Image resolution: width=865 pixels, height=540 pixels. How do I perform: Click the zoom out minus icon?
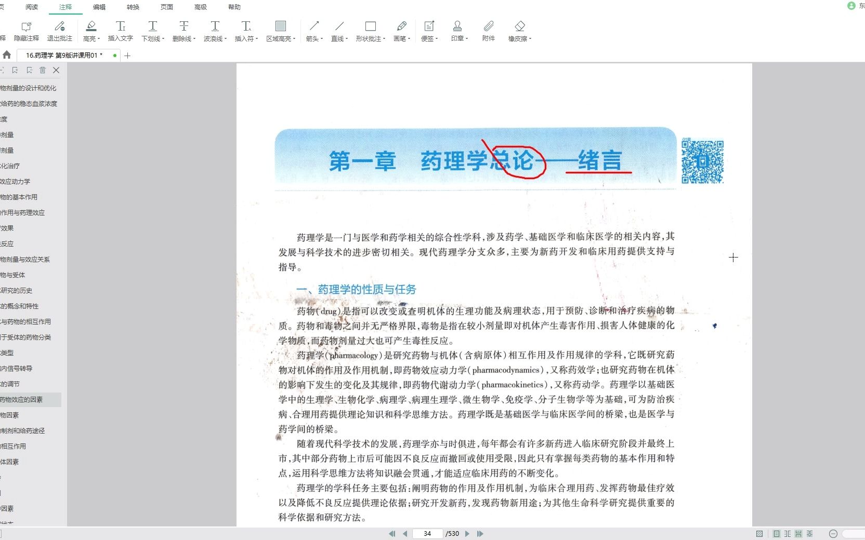point(833,534)
